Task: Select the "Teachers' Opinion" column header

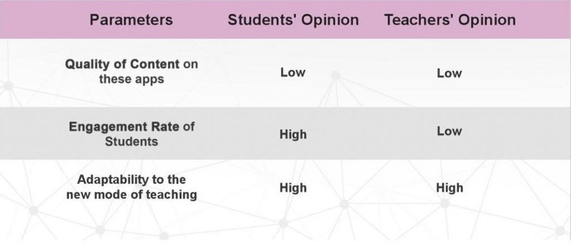Action: (x=449, y=20)
